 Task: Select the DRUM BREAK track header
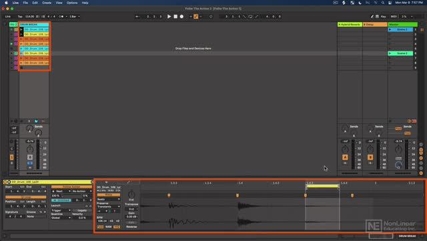click(x=34, y=25)
